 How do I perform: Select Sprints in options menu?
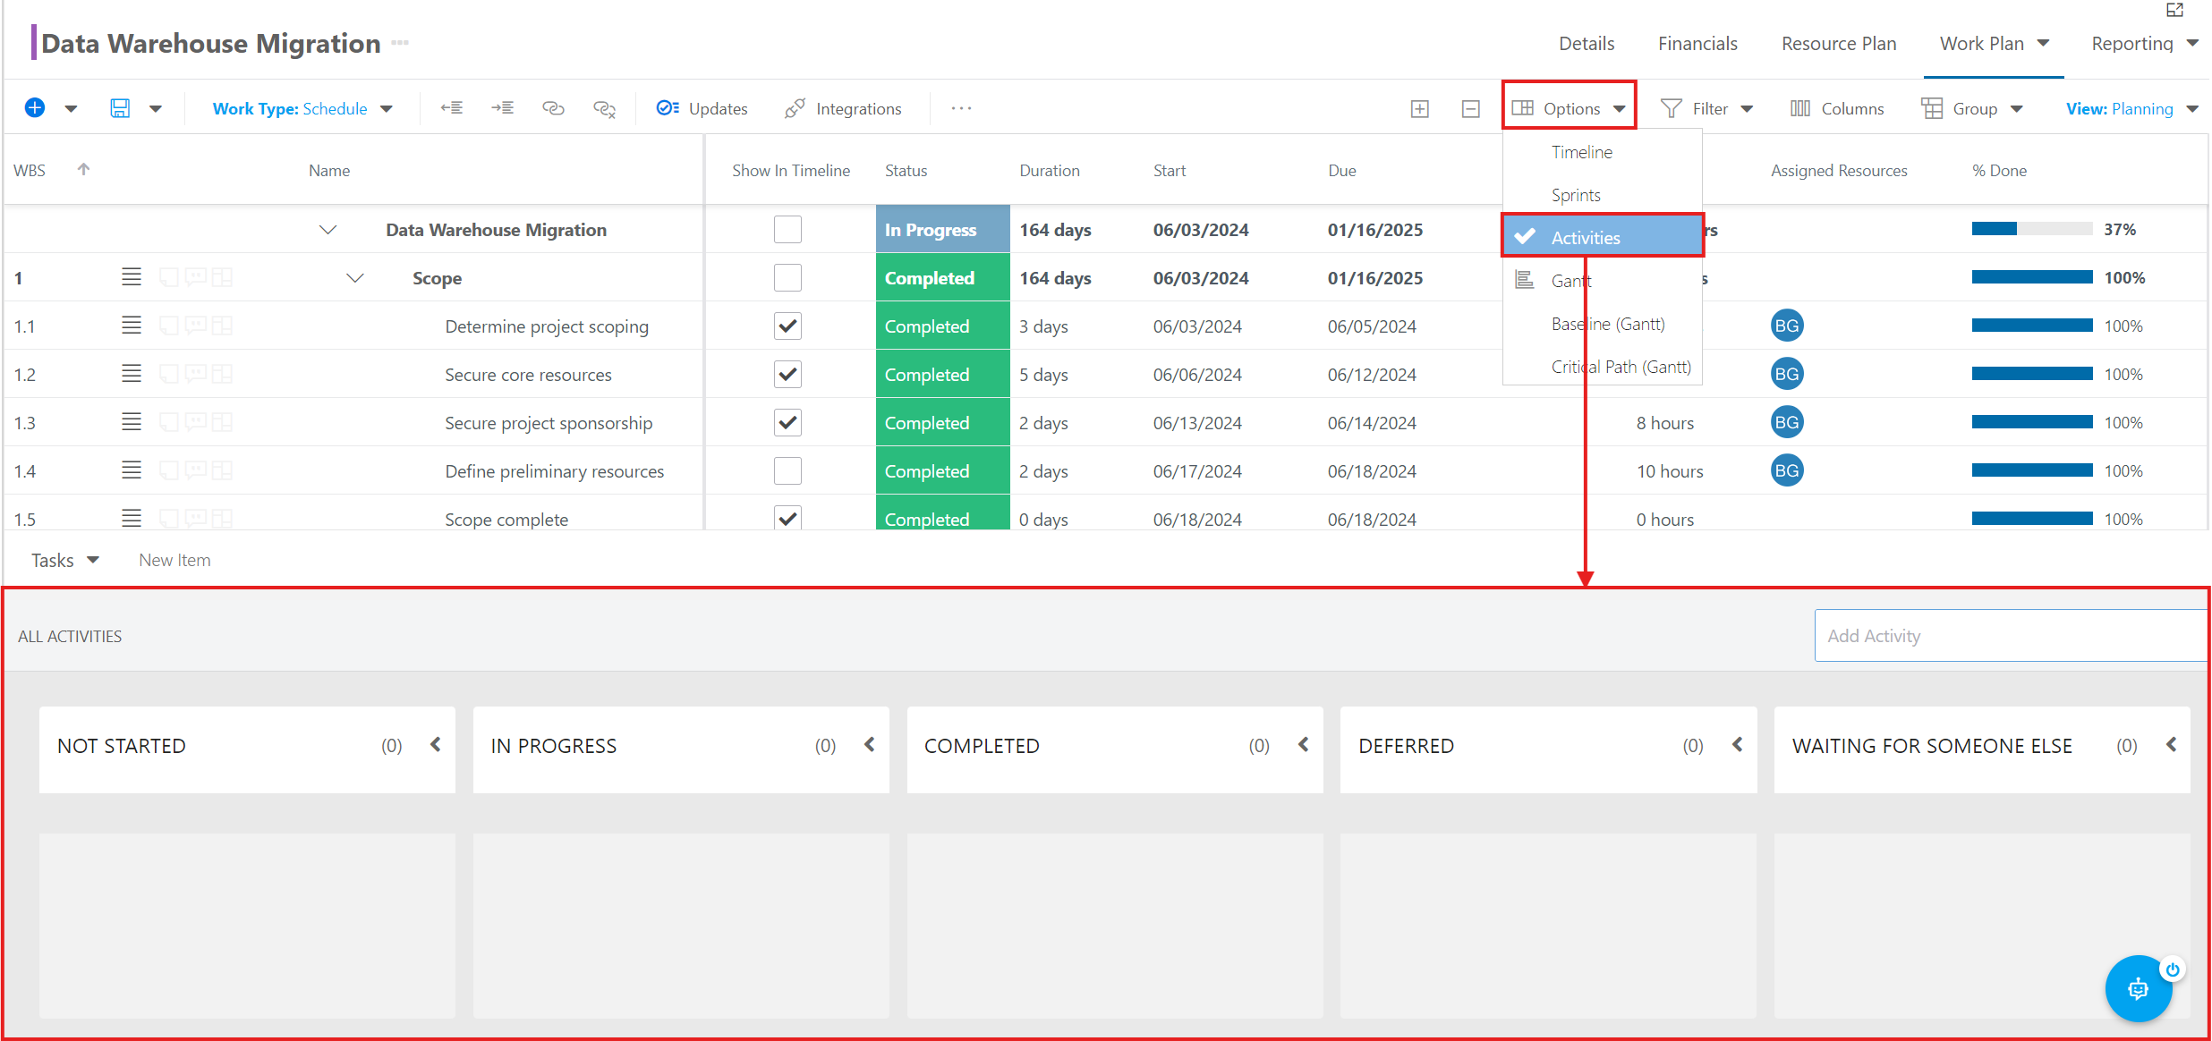tap(1603, 195)
